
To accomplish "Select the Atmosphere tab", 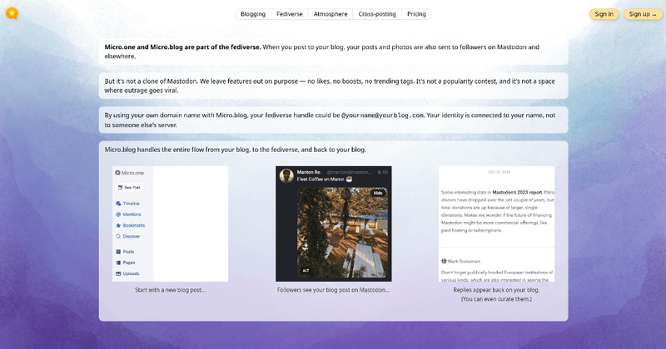I will pos(331,14).
